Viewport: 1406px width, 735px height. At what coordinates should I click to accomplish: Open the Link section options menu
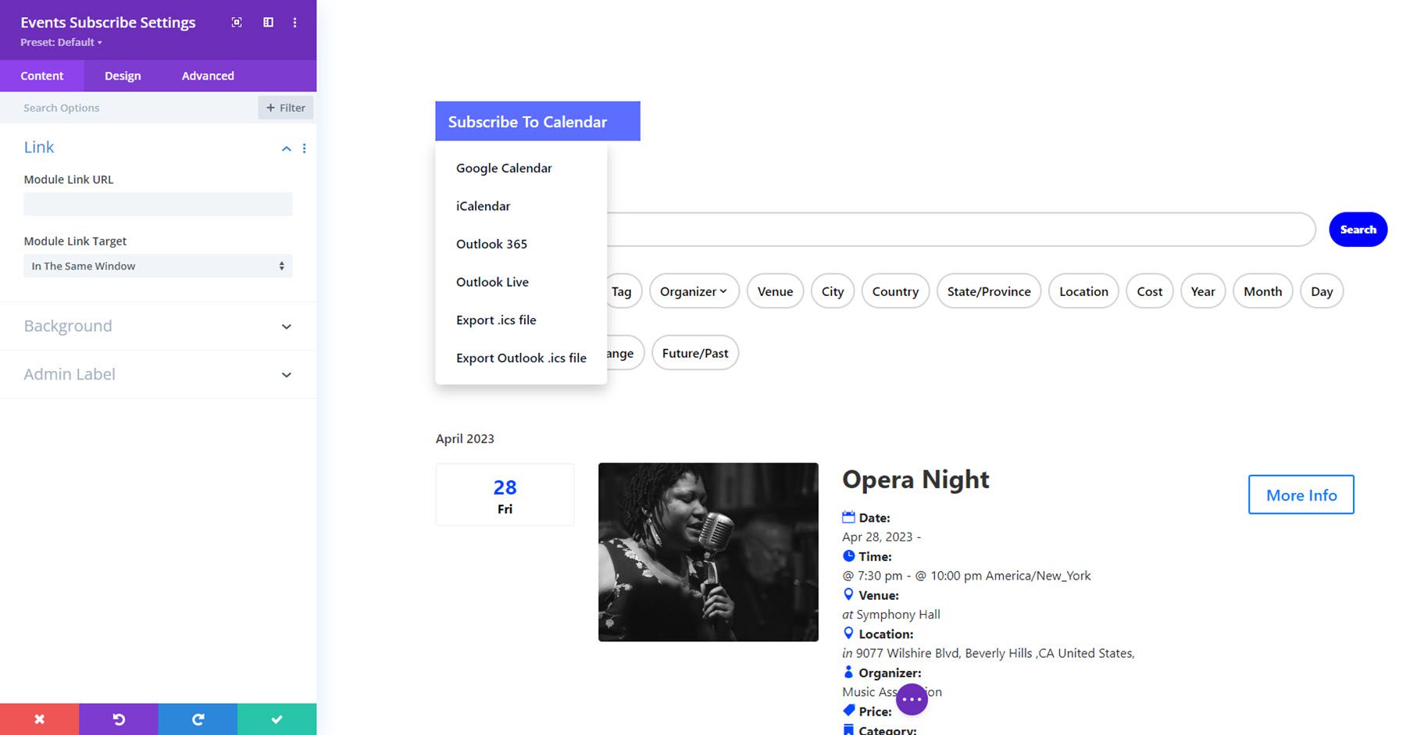[305, 148]
